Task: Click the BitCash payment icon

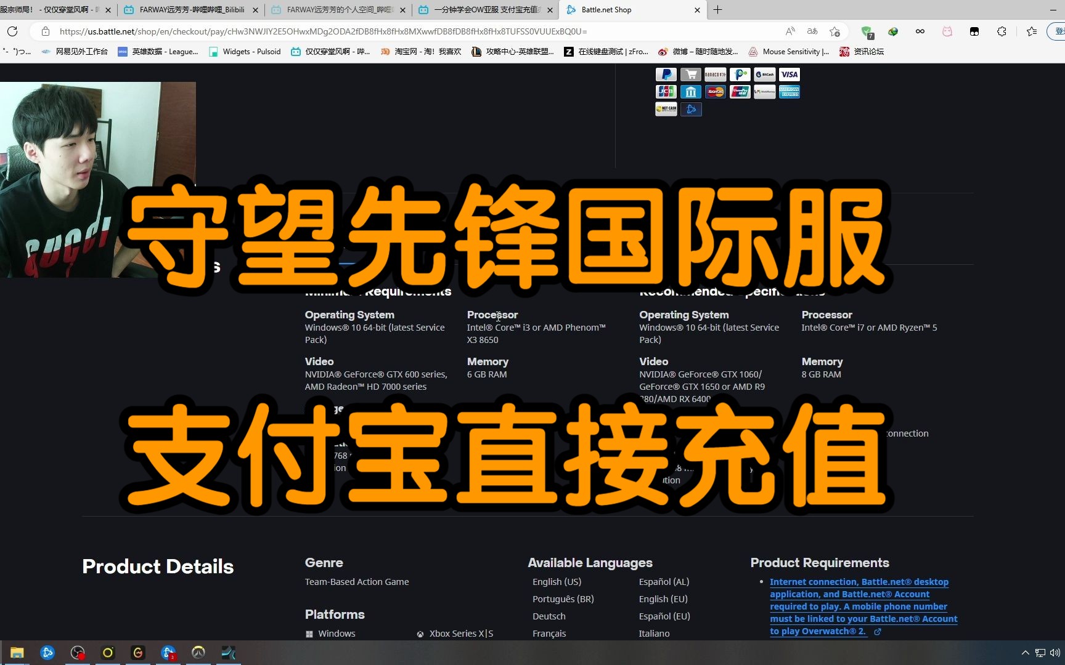Action: pos(764,75)
